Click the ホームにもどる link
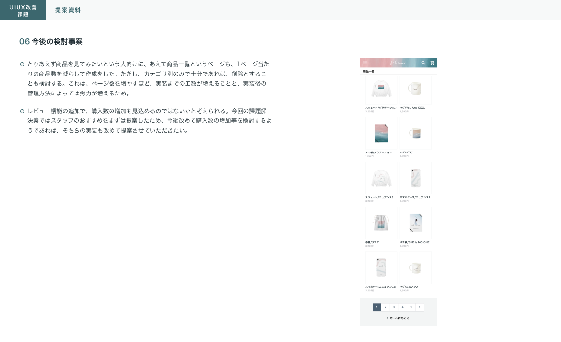 [x=398, y=318]
